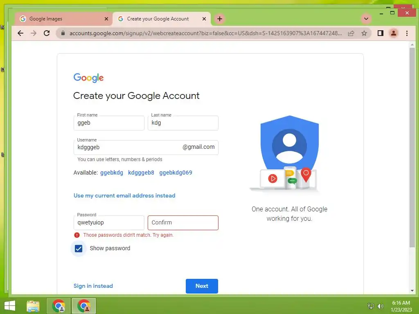Close the Google Images tab
The width and height of the screenshot is (419, 314).
(106, 19)
